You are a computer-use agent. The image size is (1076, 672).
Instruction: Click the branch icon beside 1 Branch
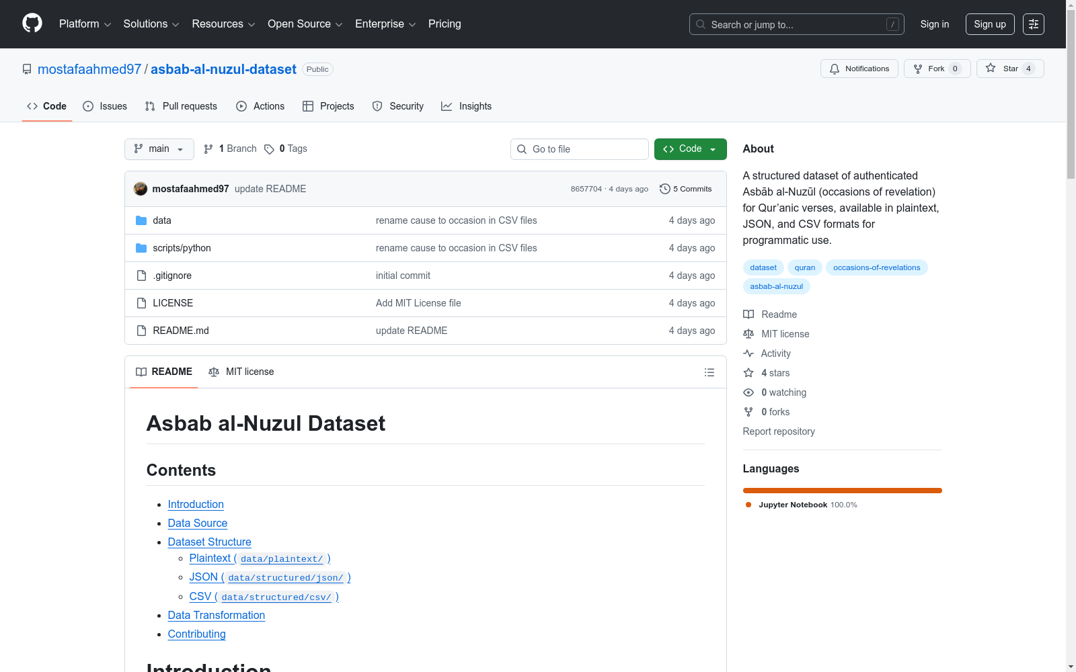[x=208, y=149]
